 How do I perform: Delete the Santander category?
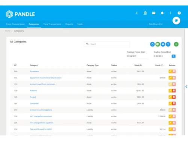coord(174,103)
